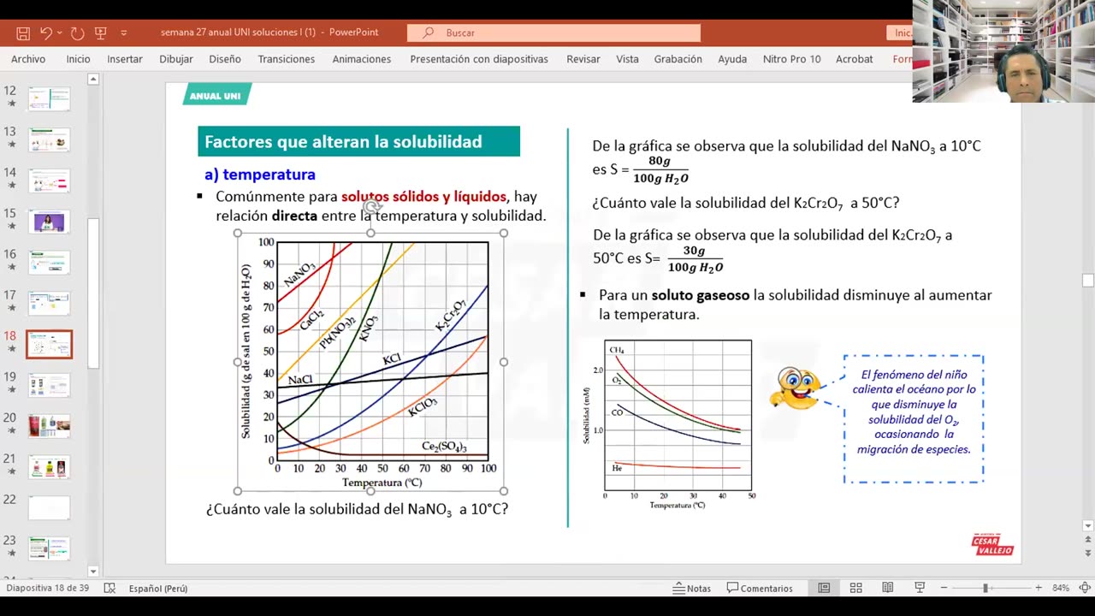Open the Revisar ribbon tab
The height and width of the screenshot is (616, 1095).
point(583,59)
